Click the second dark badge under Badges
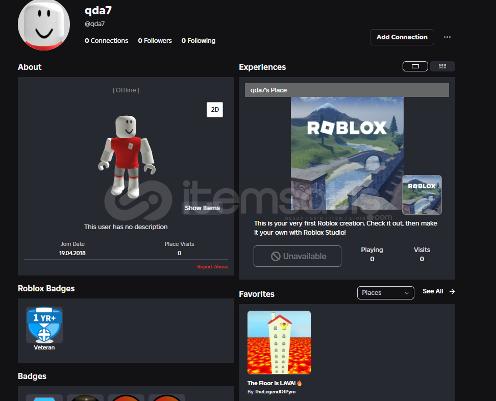 85,397
